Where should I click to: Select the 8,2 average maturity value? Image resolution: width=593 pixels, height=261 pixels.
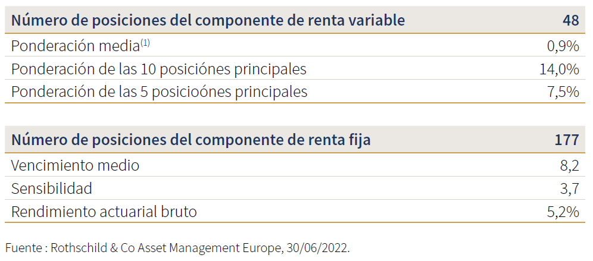(x=569, y=166)
